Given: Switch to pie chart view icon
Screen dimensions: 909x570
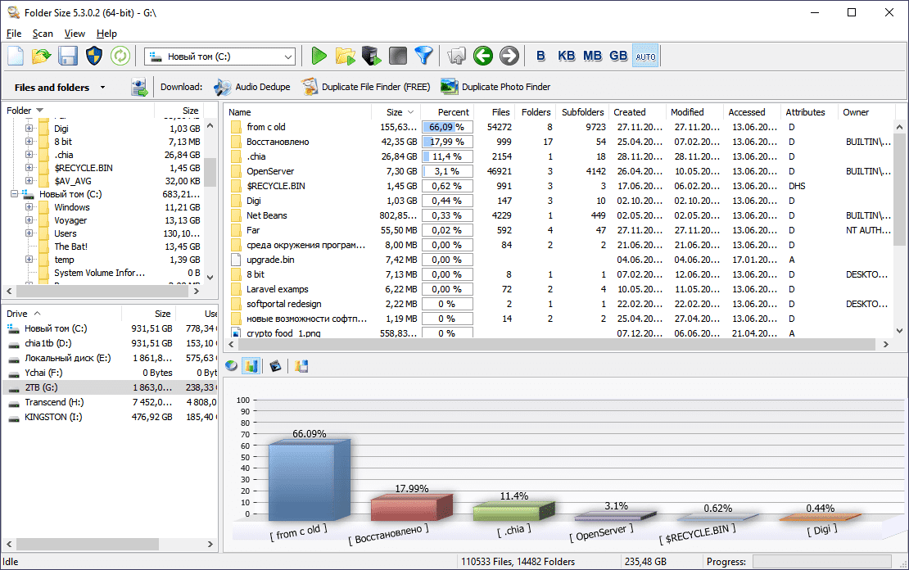Looking at the screenshot, I should pos(231,366).
